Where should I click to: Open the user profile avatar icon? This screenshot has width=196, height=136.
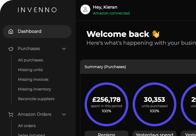pyautogui.click(x=85, y=9)
